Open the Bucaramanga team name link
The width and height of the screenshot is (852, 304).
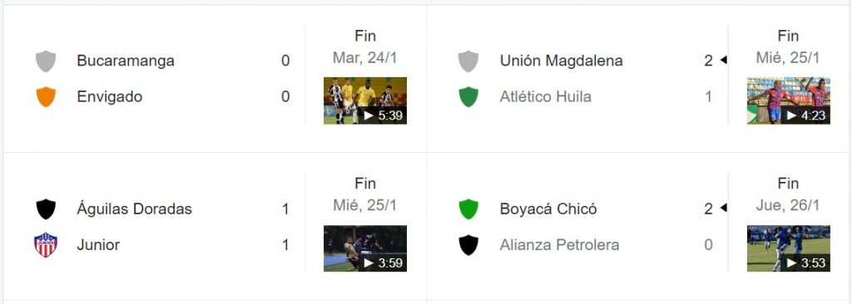click(x=126, y=61)
